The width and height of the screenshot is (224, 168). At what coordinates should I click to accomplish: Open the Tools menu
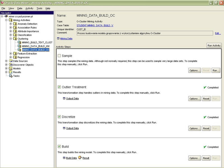coord(39,8)
